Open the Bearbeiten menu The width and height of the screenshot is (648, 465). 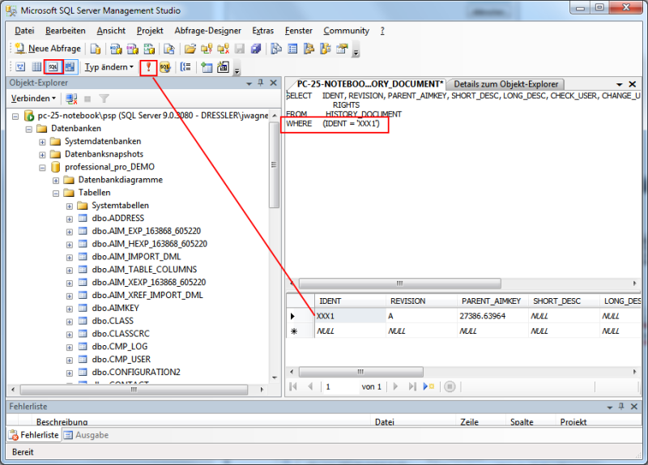[x=66, y=31]
